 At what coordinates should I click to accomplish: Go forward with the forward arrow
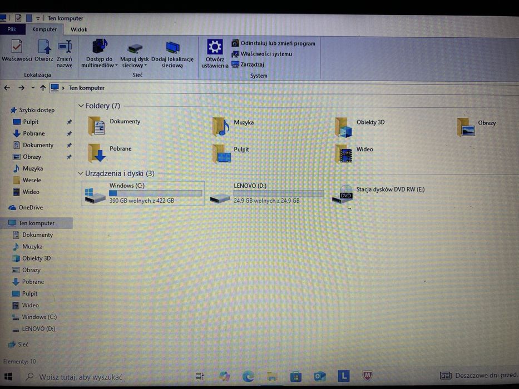click(x=22, y=88)
